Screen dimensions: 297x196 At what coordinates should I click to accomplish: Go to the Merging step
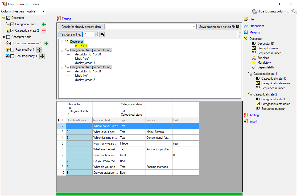point(254,32)
